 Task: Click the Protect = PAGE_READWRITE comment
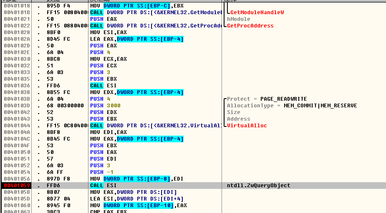[267, 99]
